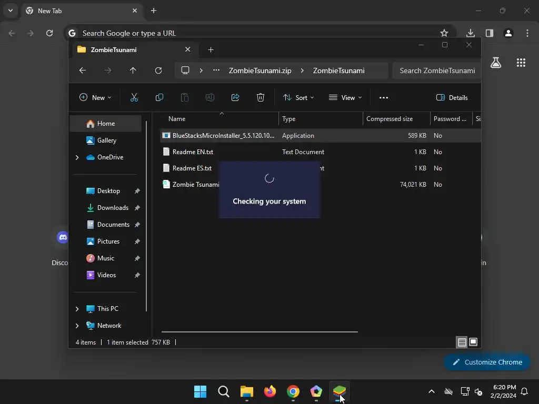Expand the OneDrive tree node
The height and width of the screenshot is (404, 539).
[x=77, y=157]
